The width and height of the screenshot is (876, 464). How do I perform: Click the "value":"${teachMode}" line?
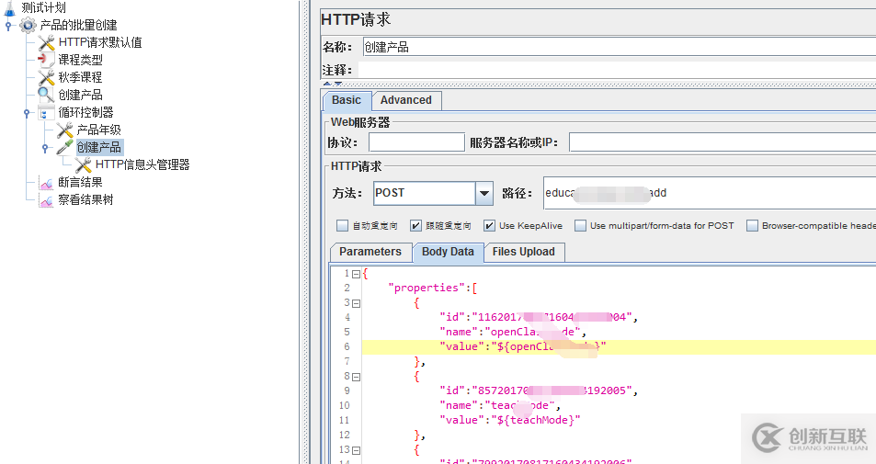[x=510, y=420]
